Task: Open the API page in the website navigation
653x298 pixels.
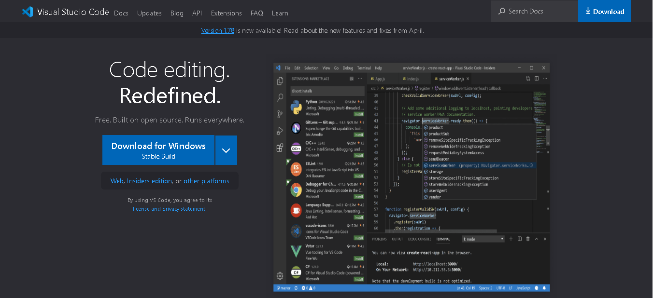Action: click(197, 13)
